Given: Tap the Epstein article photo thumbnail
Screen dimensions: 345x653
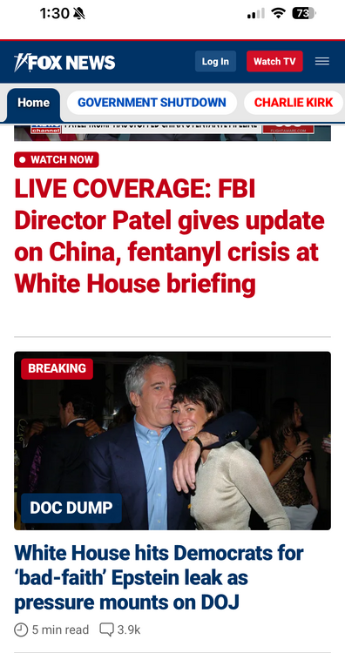Looking at the screenshot, I should coord(172,441).
